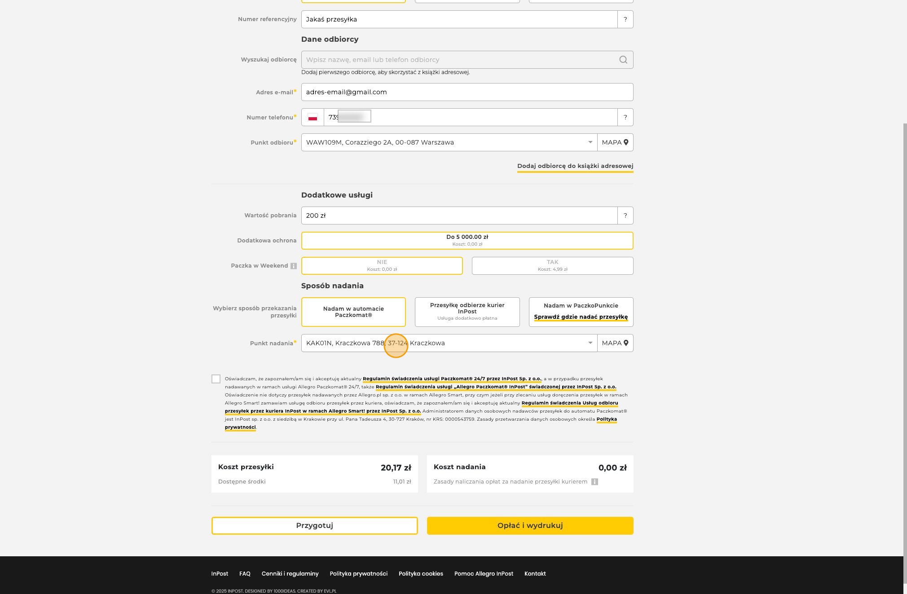
Task: Click the Opłać i wydrukuj button
Action: pos(530,526)
